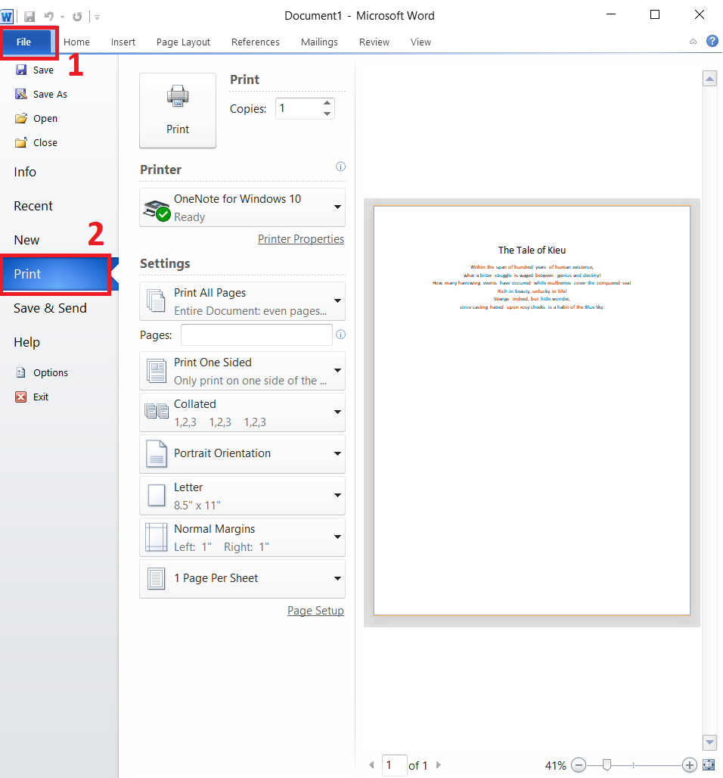The width and height of the screenshot is (723, 778).
Task: Go to next page arrow in preview
Action: 439,765
